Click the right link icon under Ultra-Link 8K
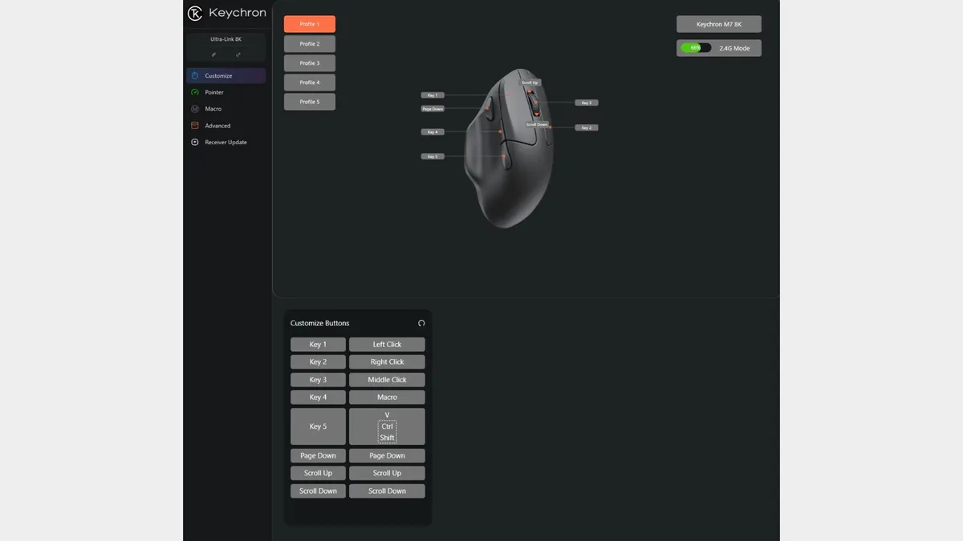 click(238, 55)
